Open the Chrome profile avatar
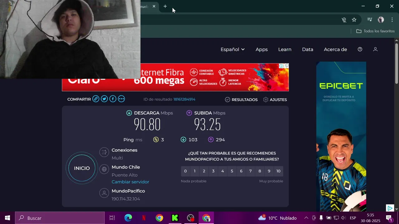 pos(381,20)
